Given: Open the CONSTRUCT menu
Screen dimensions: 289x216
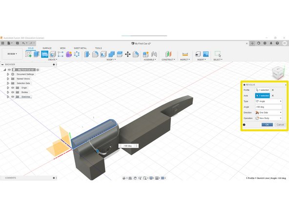Looking at the screenshot, I should 168,60.
